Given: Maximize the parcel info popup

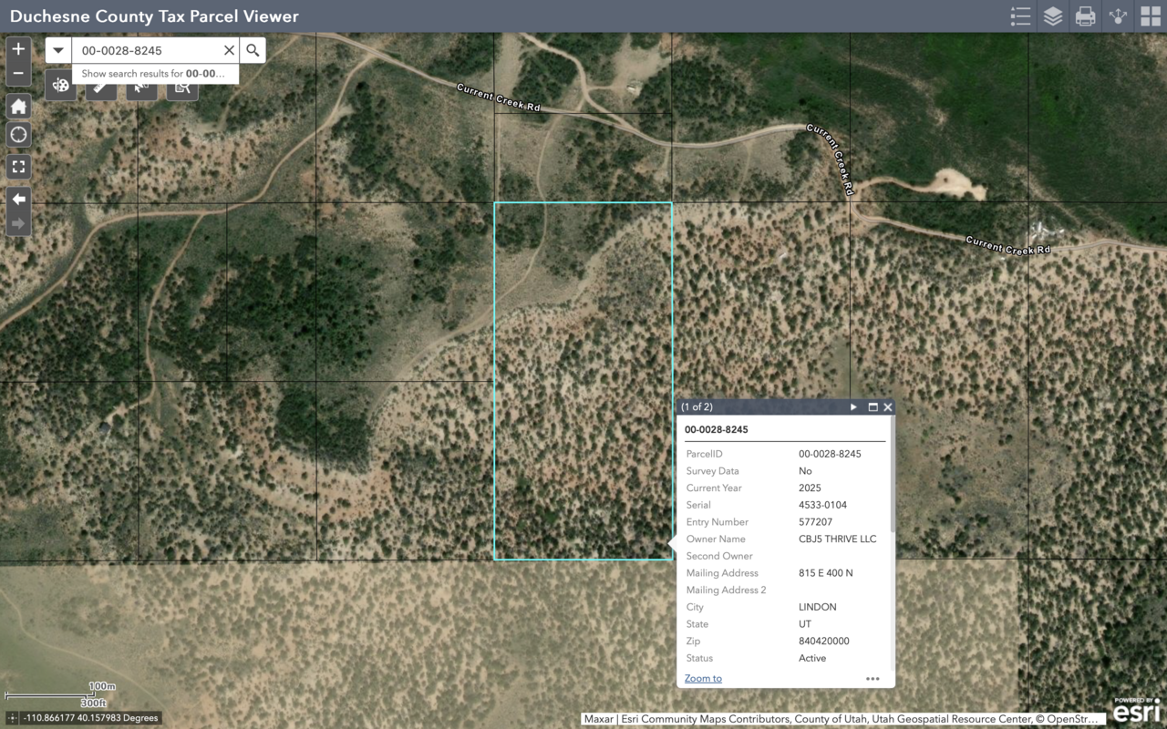Looking at the screenshot, I should coord(873,407).
